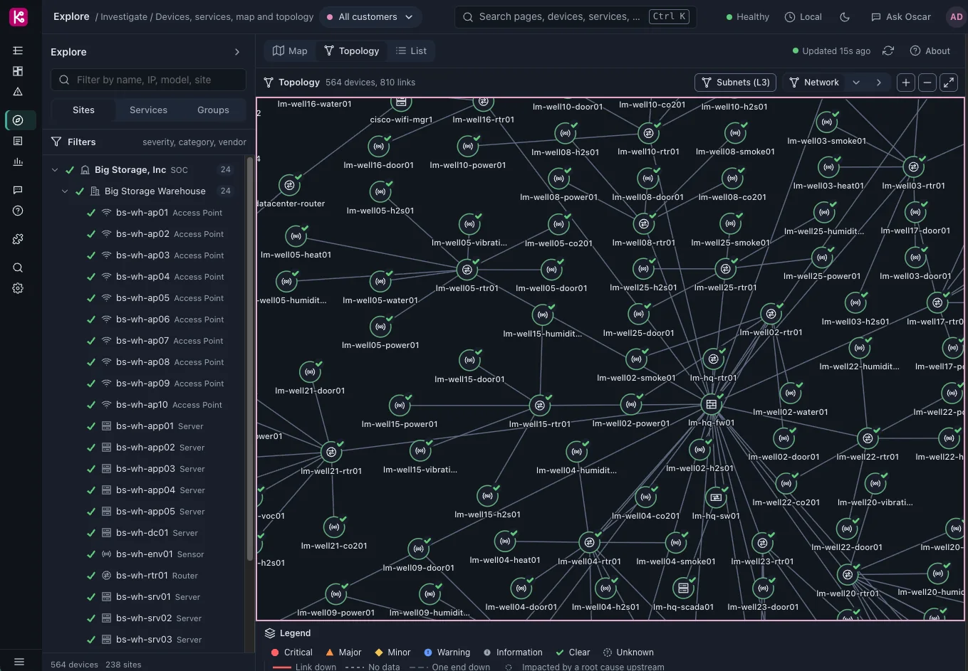Open the chat bubble icon in the sidebar
Screen dimensions: 968x671
coord(18,190)
